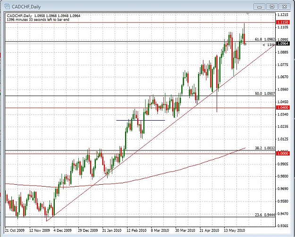Click the 29 Dec 2009 date label

click(x=88, y=230)
